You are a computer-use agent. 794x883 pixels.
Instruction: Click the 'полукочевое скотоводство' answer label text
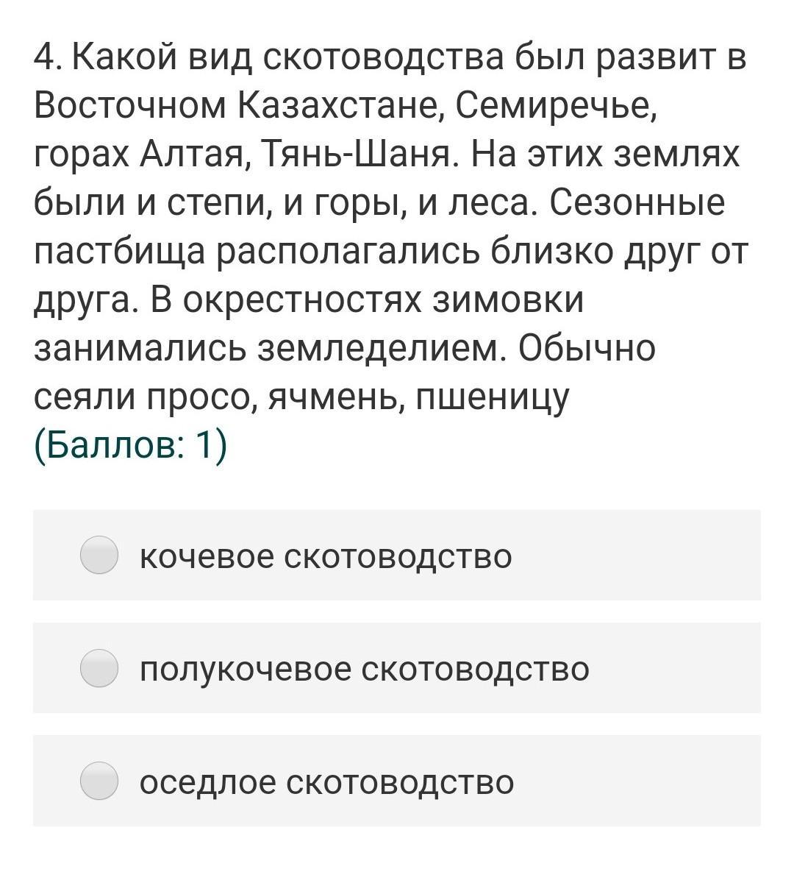[365, 670]
